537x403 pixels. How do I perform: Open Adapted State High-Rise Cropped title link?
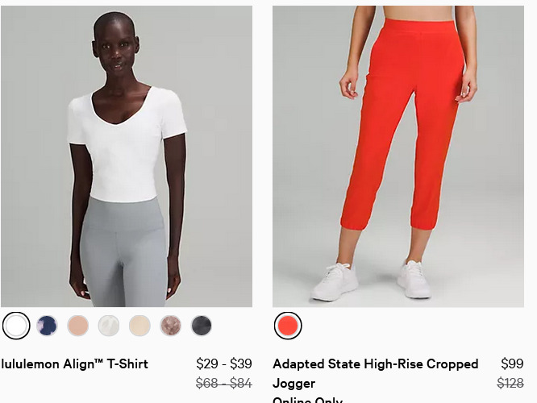(x=376, y=364)
